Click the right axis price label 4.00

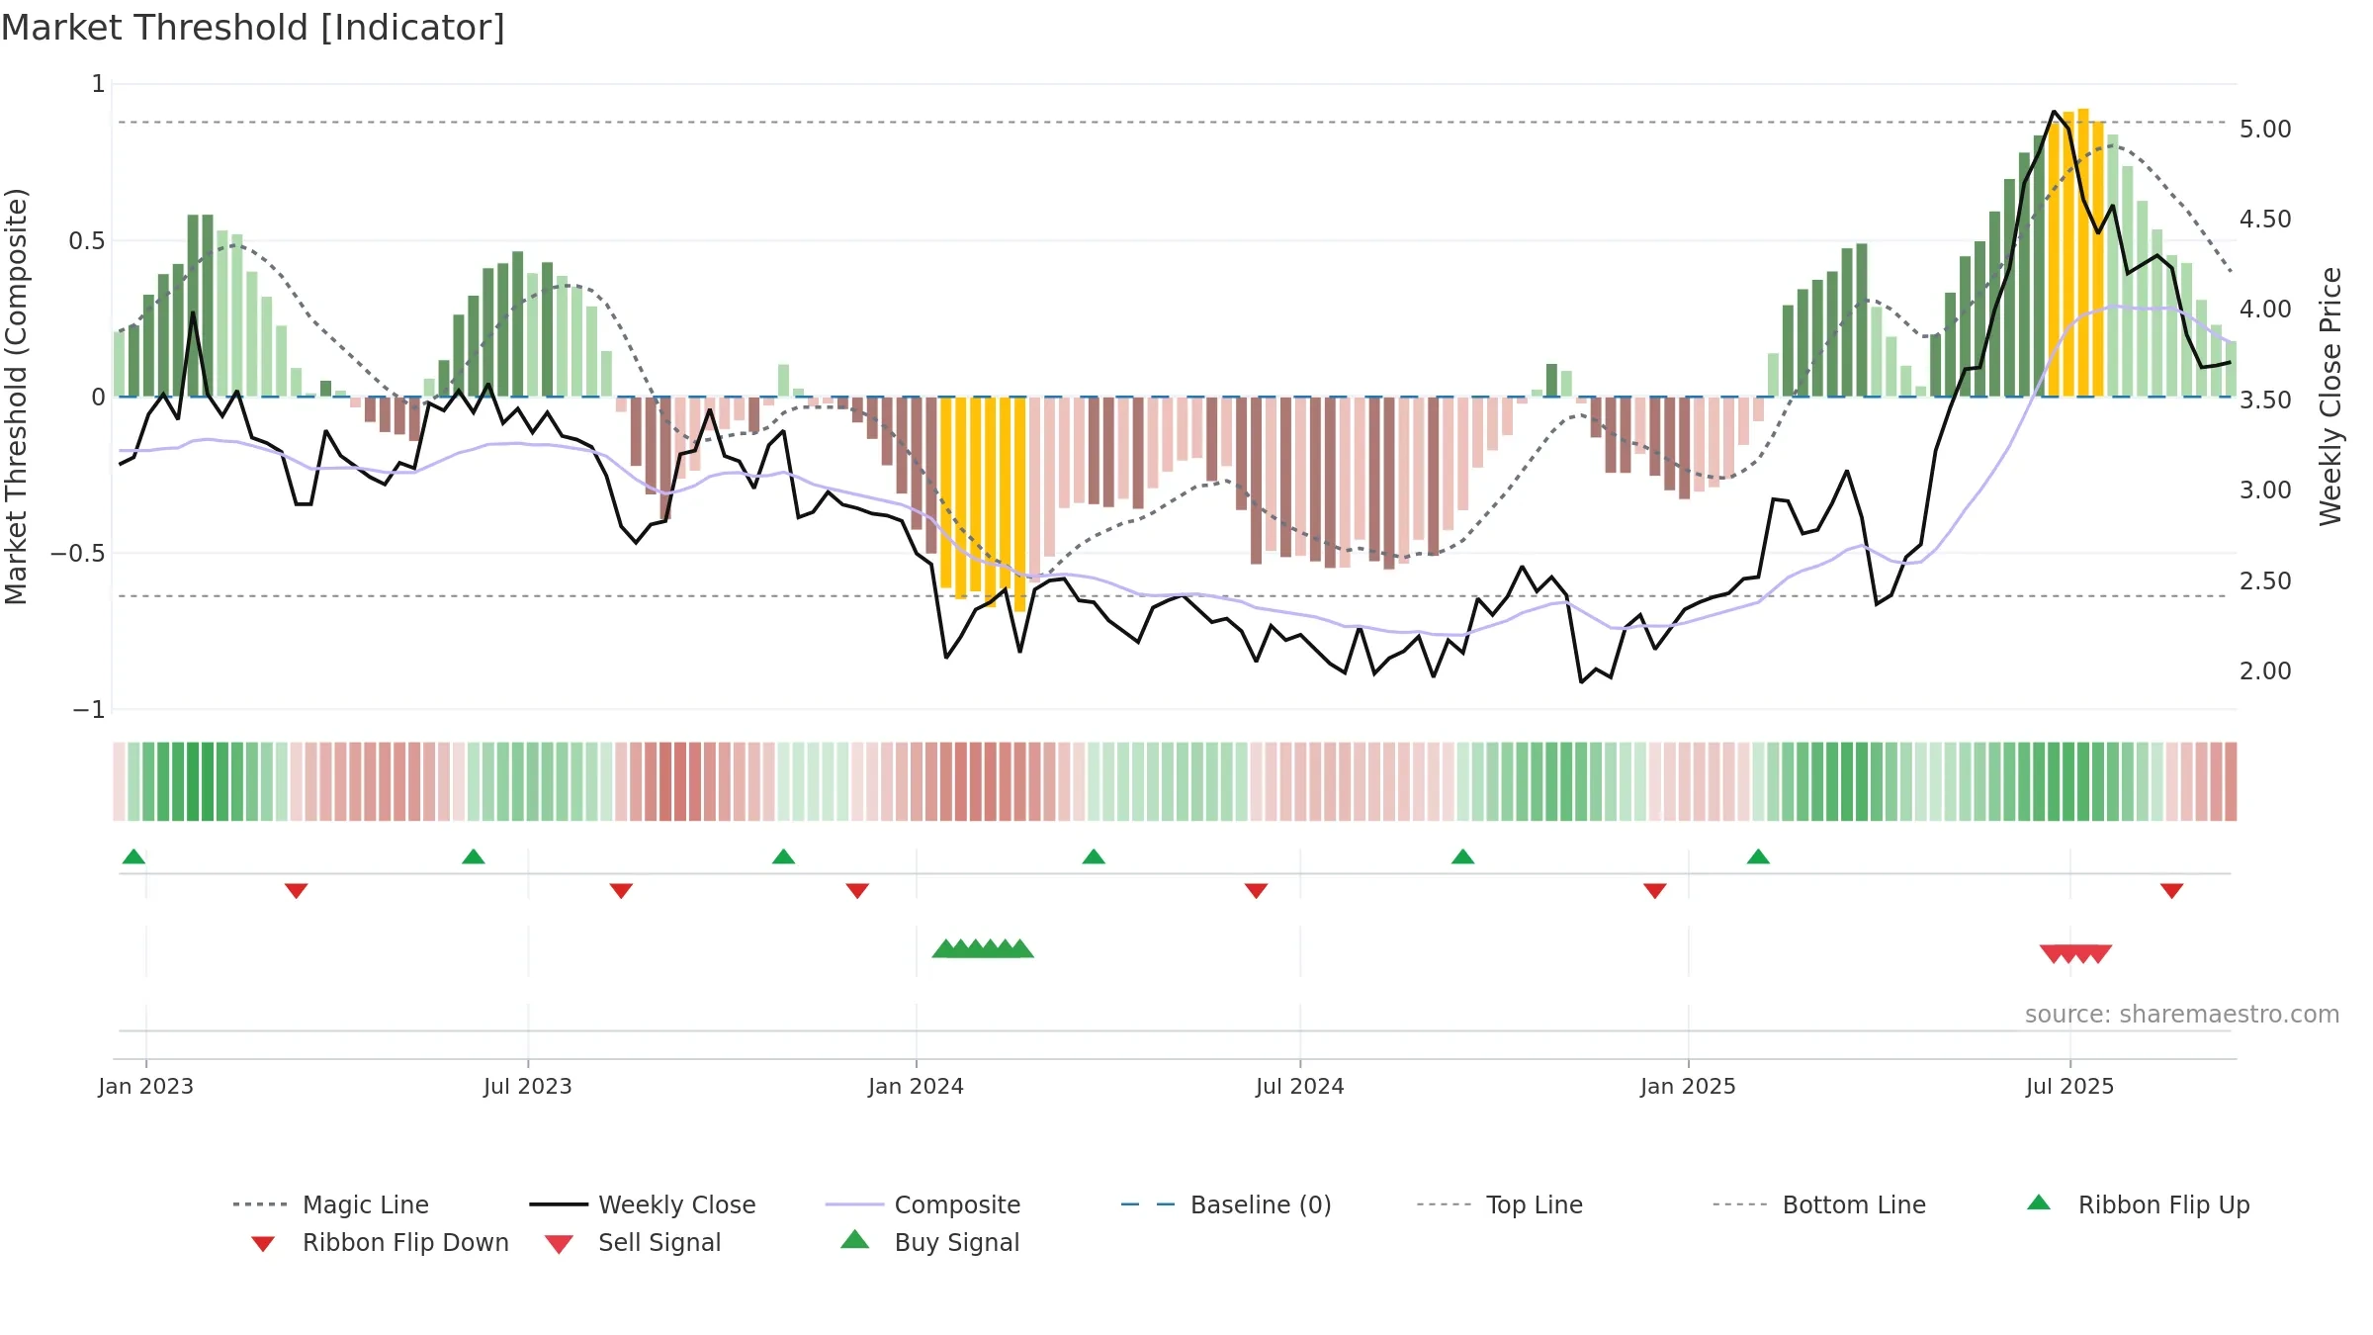tap(2265, 310)
